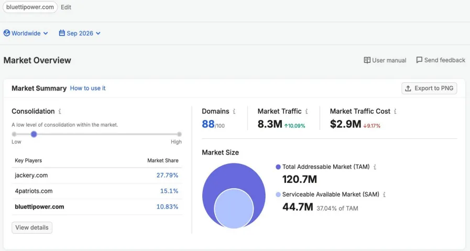Click the Serviceable Available Market info icon

[384, 194]
